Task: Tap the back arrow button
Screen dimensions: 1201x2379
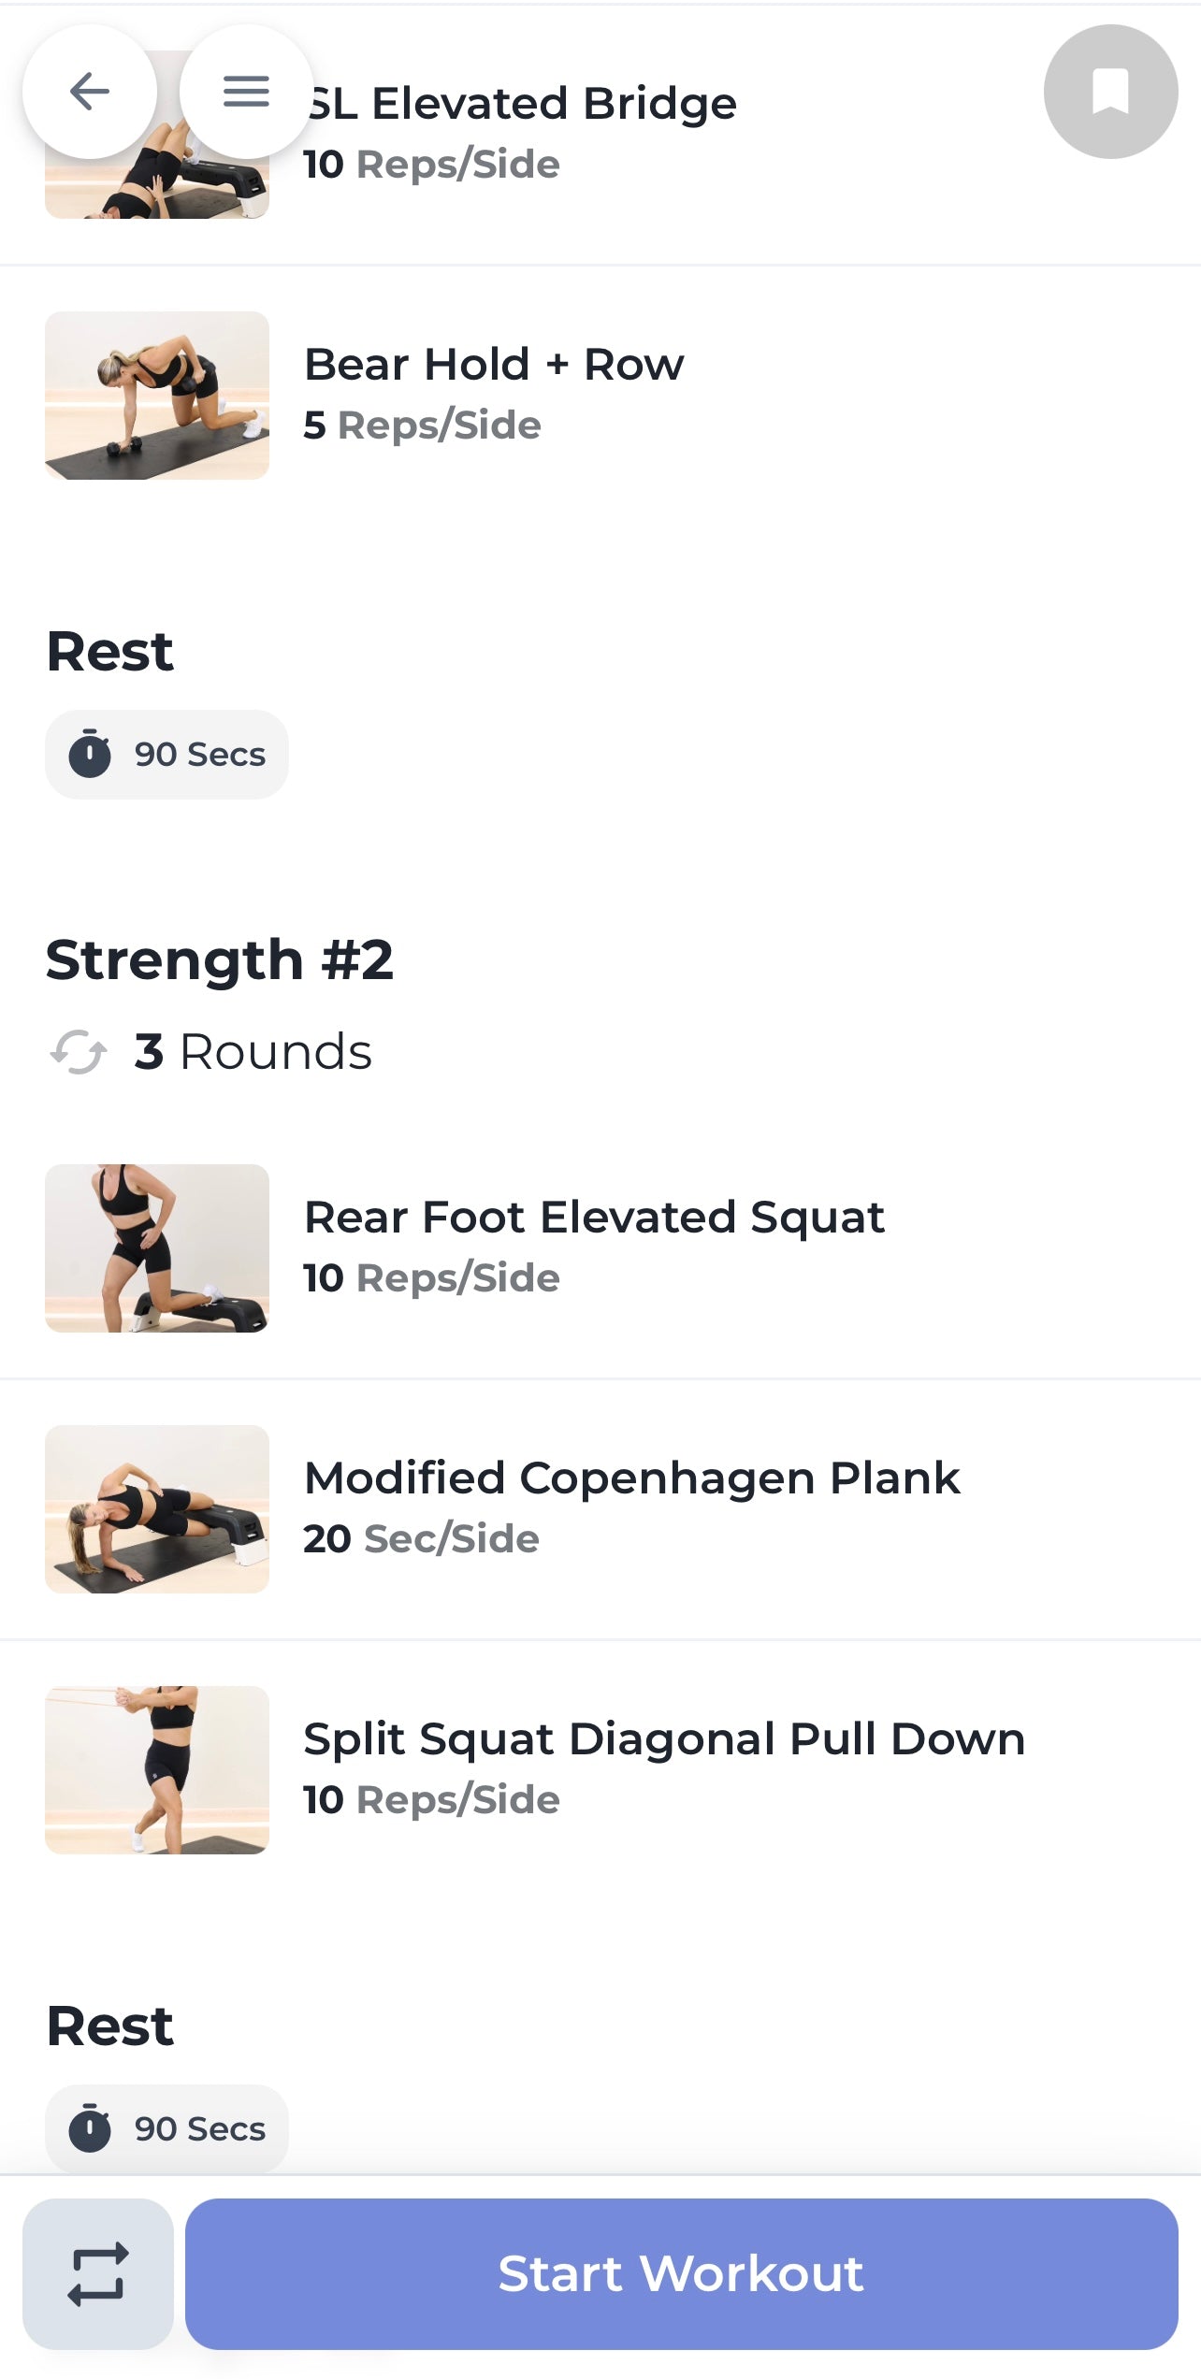Action: [90, 92]
